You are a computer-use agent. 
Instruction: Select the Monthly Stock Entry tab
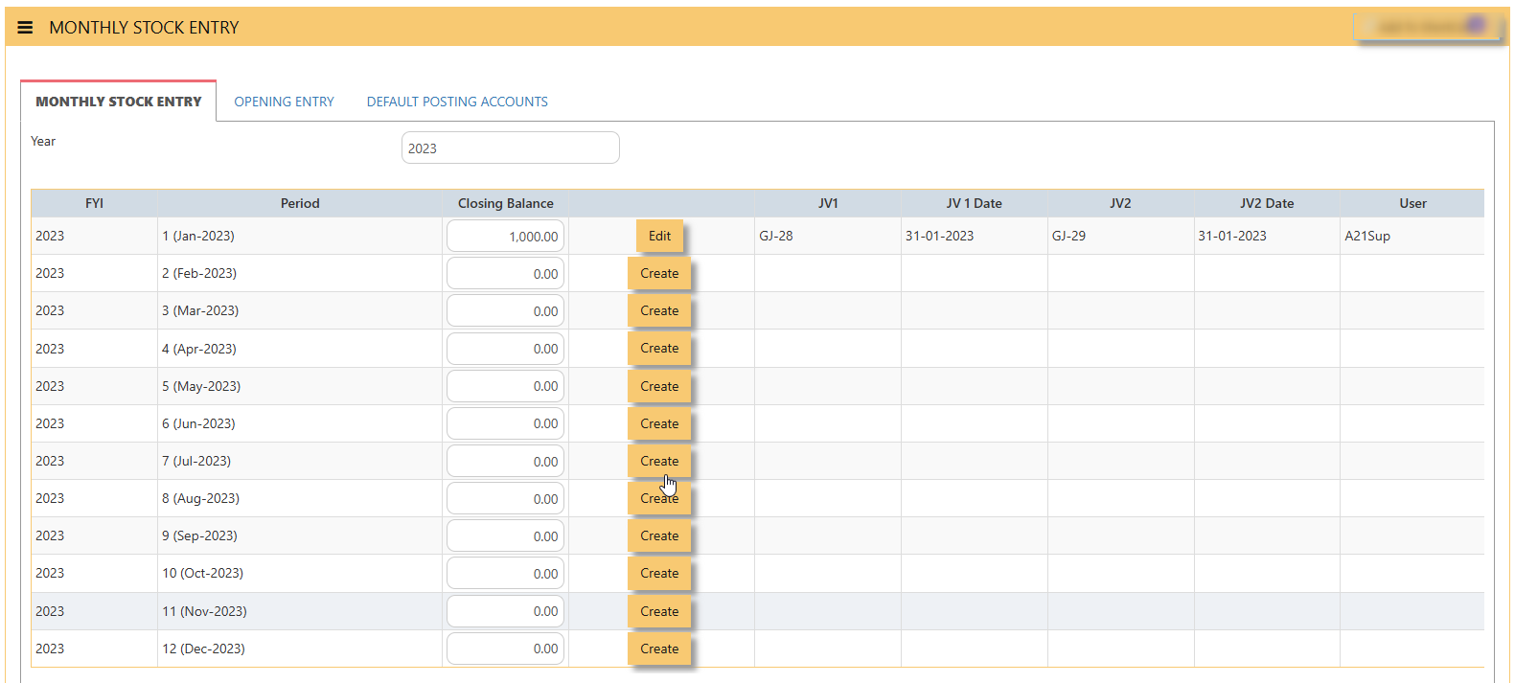119,102
